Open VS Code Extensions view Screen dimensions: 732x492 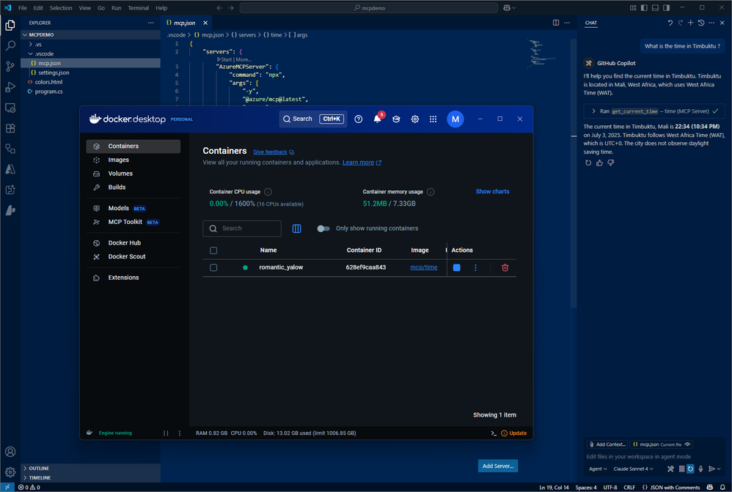(x=10, y=128)
